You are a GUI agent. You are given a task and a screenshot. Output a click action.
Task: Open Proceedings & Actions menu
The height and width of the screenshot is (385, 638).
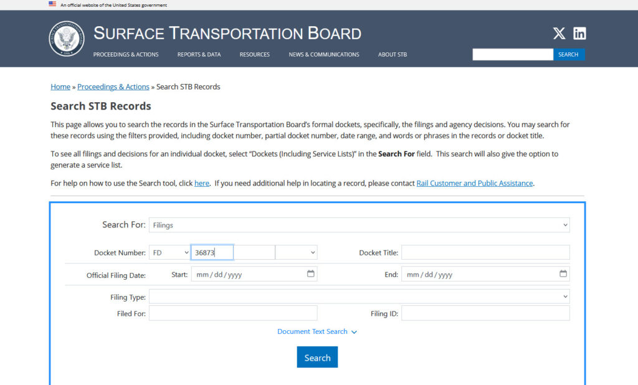(x=126, y=55)
